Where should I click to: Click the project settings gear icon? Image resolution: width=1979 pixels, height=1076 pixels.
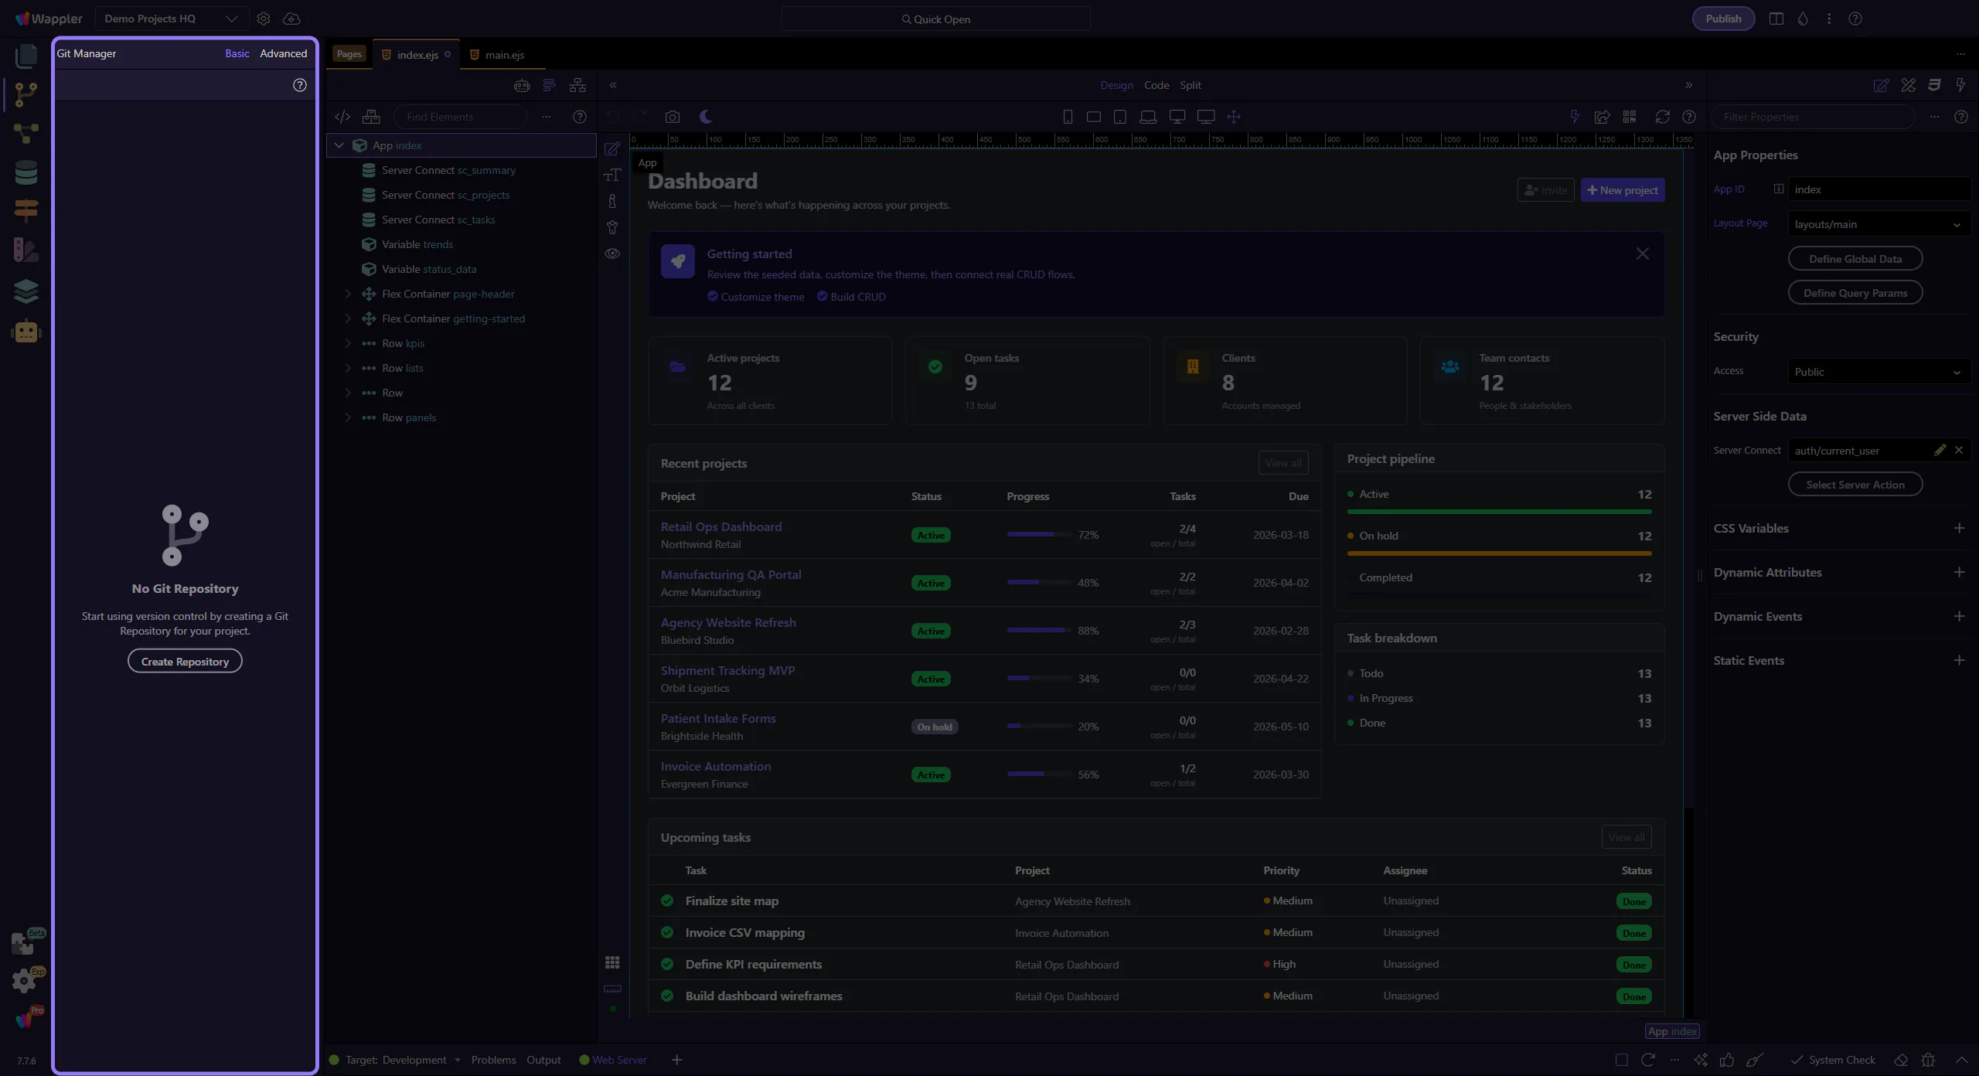click(x=264, y=19)
